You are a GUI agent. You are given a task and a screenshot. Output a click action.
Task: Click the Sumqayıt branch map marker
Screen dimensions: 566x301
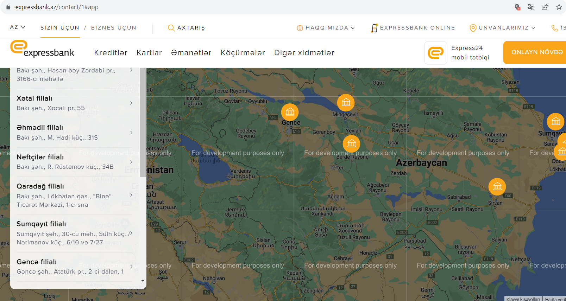(x=556, y=122)
